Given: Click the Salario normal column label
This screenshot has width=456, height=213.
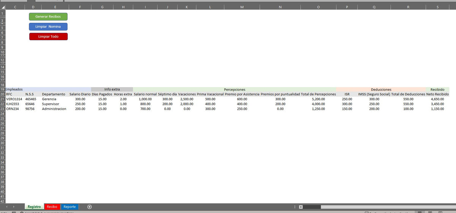Looking at the screenshot, I should tap(145, 94).
